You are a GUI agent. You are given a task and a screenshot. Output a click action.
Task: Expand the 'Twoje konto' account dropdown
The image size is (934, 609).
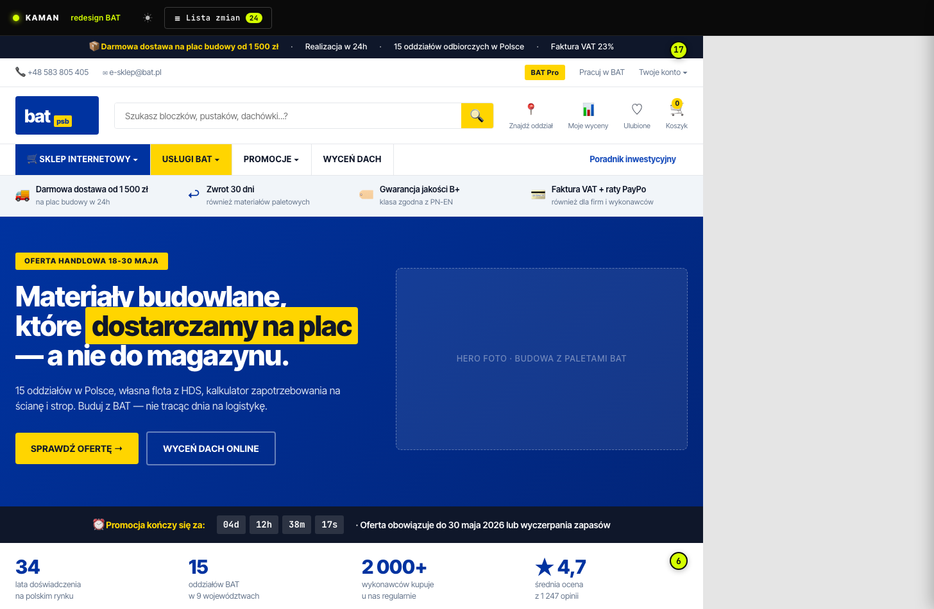point(663,72)
